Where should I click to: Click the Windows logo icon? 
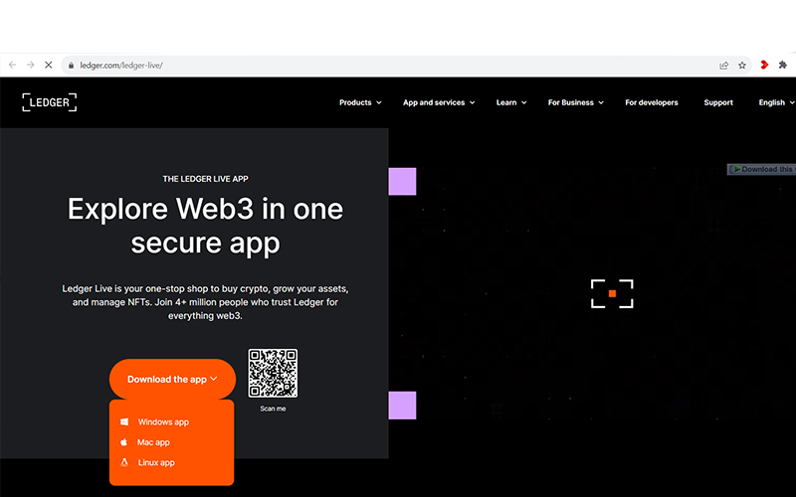124,421
